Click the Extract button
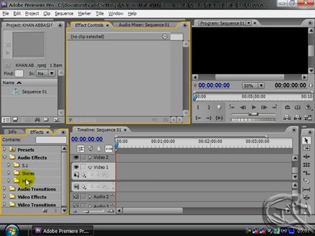Screen dimensions: 315x236 pos(298,118)
